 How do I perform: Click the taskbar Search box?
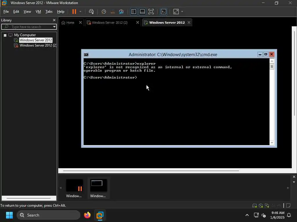coord(48,215)
